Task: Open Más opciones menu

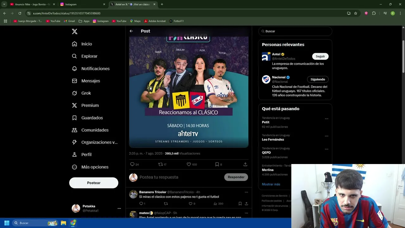Action: (90, 167)
